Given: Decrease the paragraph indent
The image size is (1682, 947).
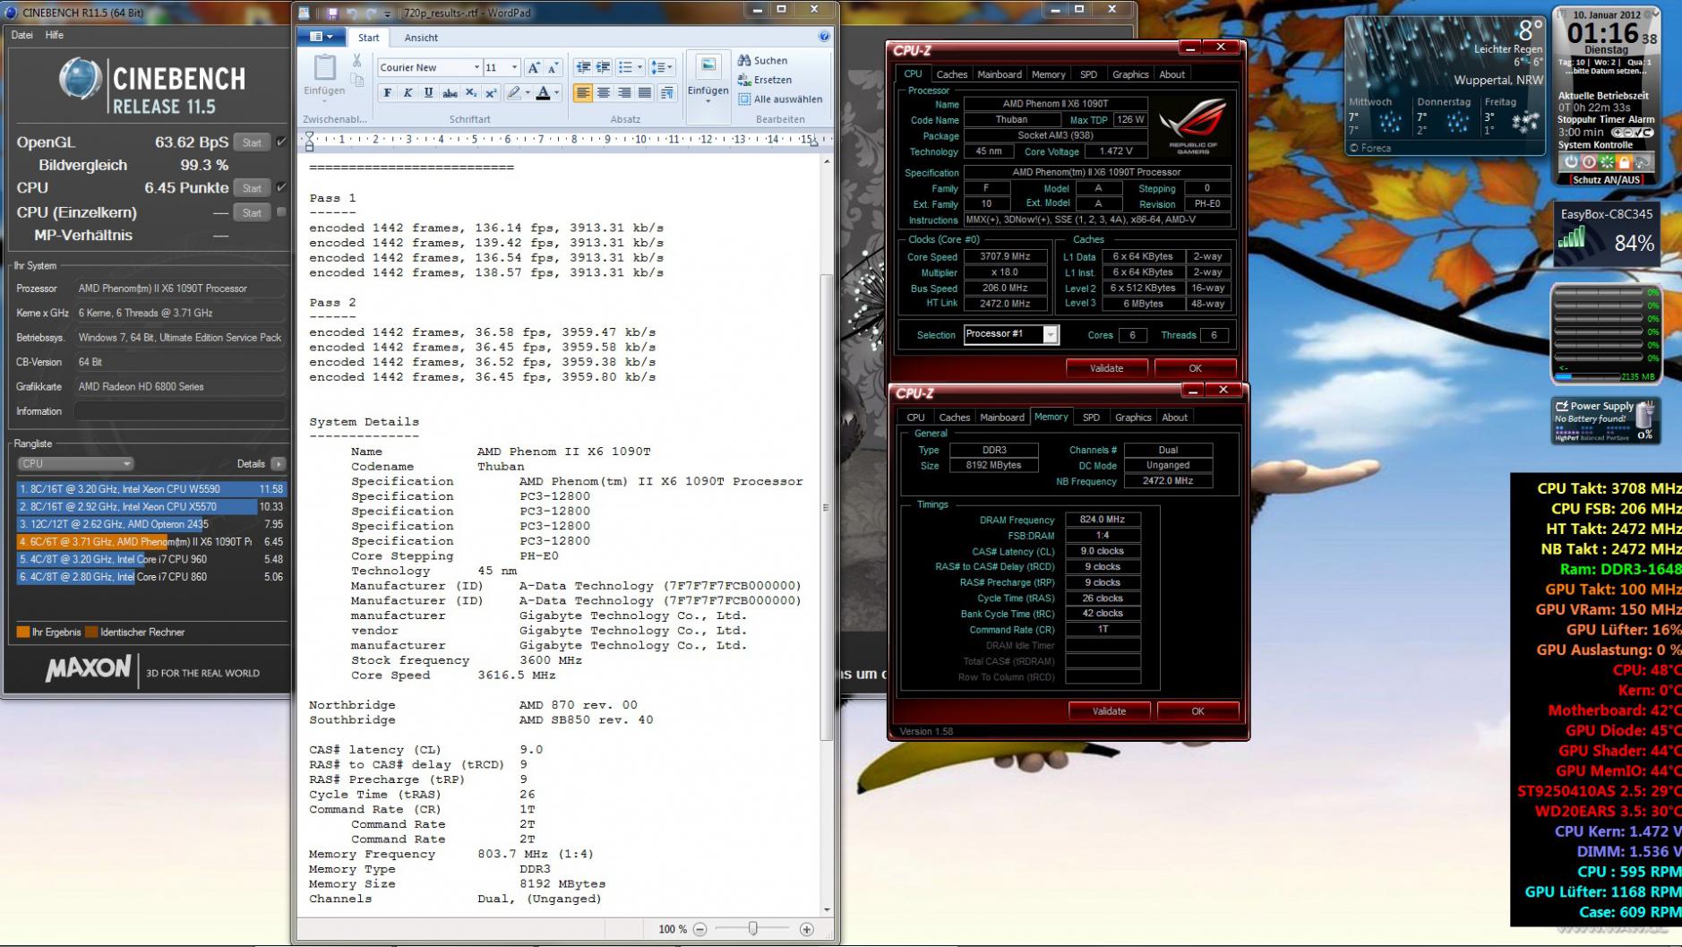Looking at the screenshot, I should (583, 67).
